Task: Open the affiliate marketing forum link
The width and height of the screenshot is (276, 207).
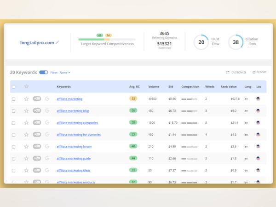Action: (x=74, y=147)
